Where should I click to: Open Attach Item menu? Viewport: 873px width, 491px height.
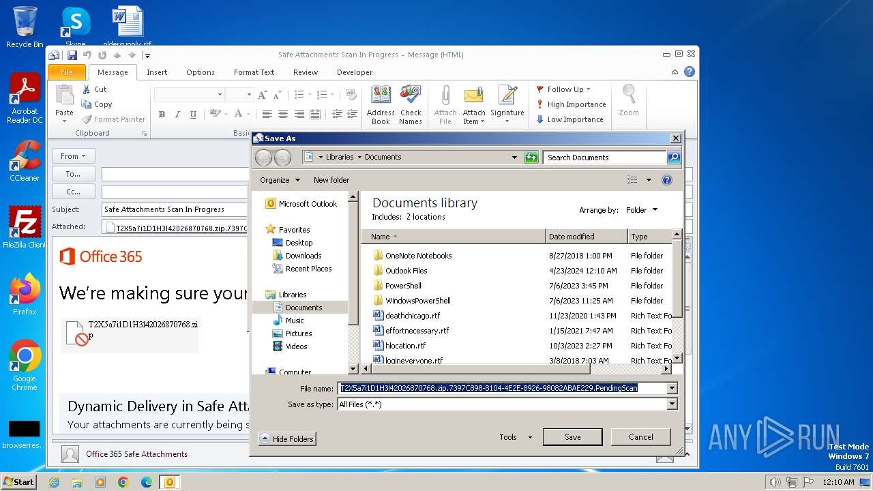[x=474, y=105]
